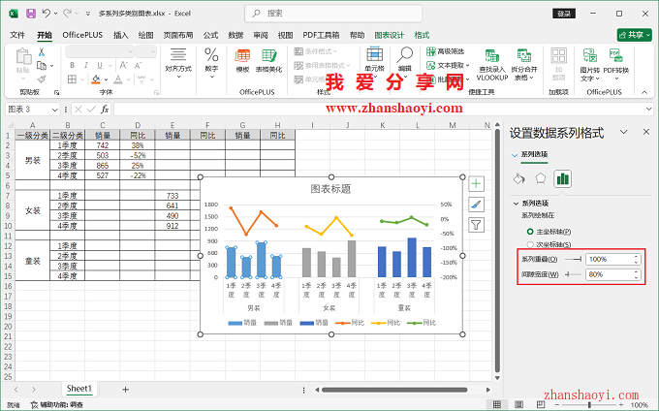Click the Insert Function fx icon
This screenshot has width=659, height=411.
point(105,110)
